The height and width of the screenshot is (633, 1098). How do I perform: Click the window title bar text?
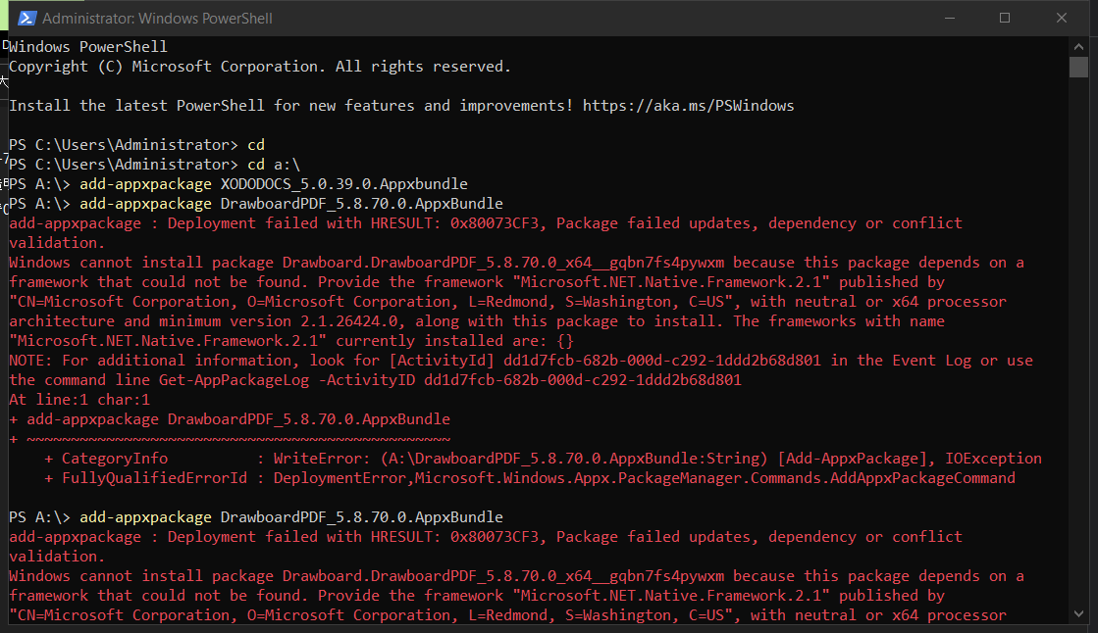(x=157, y=19)
